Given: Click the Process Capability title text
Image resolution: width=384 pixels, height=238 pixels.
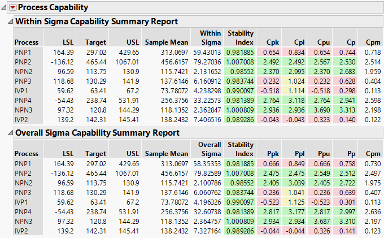Looking at the screenshot, I should click(x=53, y=8).
